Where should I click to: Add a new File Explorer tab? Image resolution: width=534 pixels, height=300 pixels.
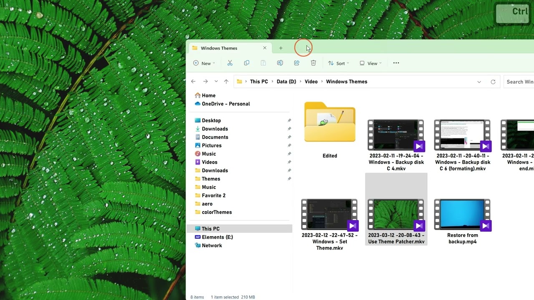281,48
